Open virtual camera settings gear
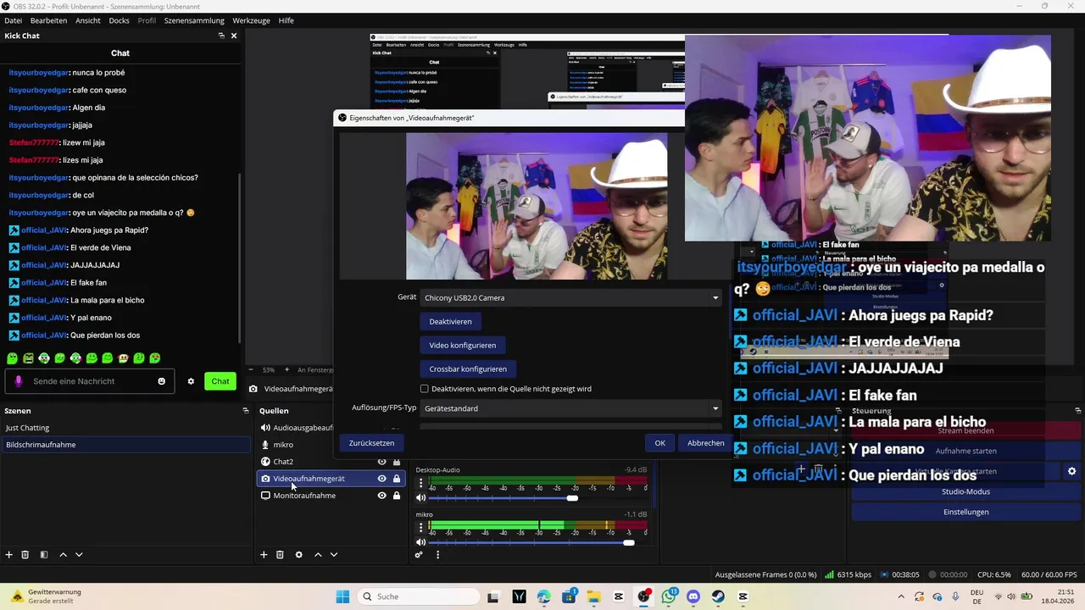This screenshot has width=1085, height=610. click(x=1071, y=471)
